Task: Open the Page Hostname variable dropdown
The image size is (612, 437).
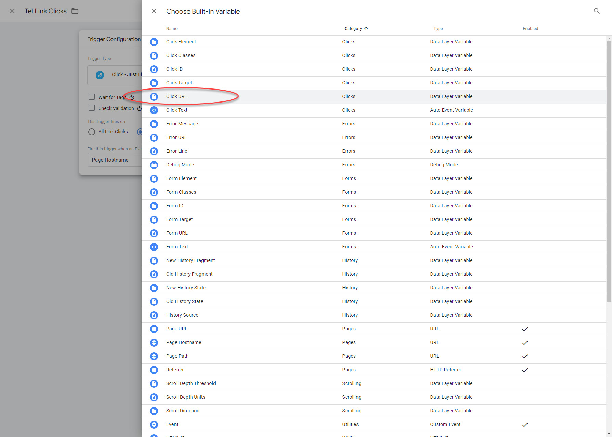Action: tap(115, 160)
